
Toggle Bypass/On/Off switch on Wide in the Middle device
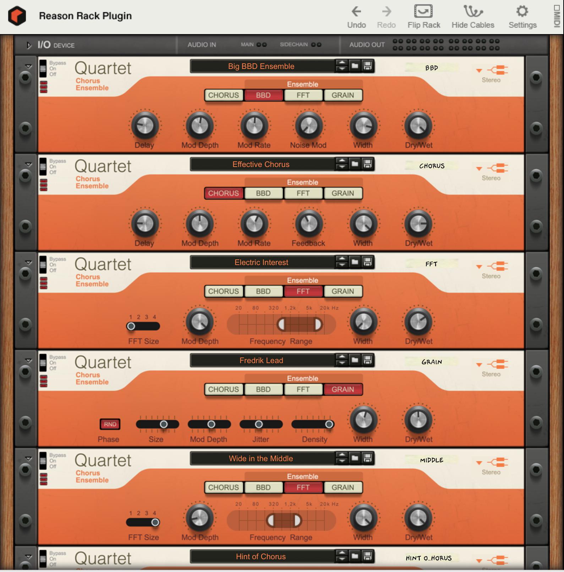point(43,460)
